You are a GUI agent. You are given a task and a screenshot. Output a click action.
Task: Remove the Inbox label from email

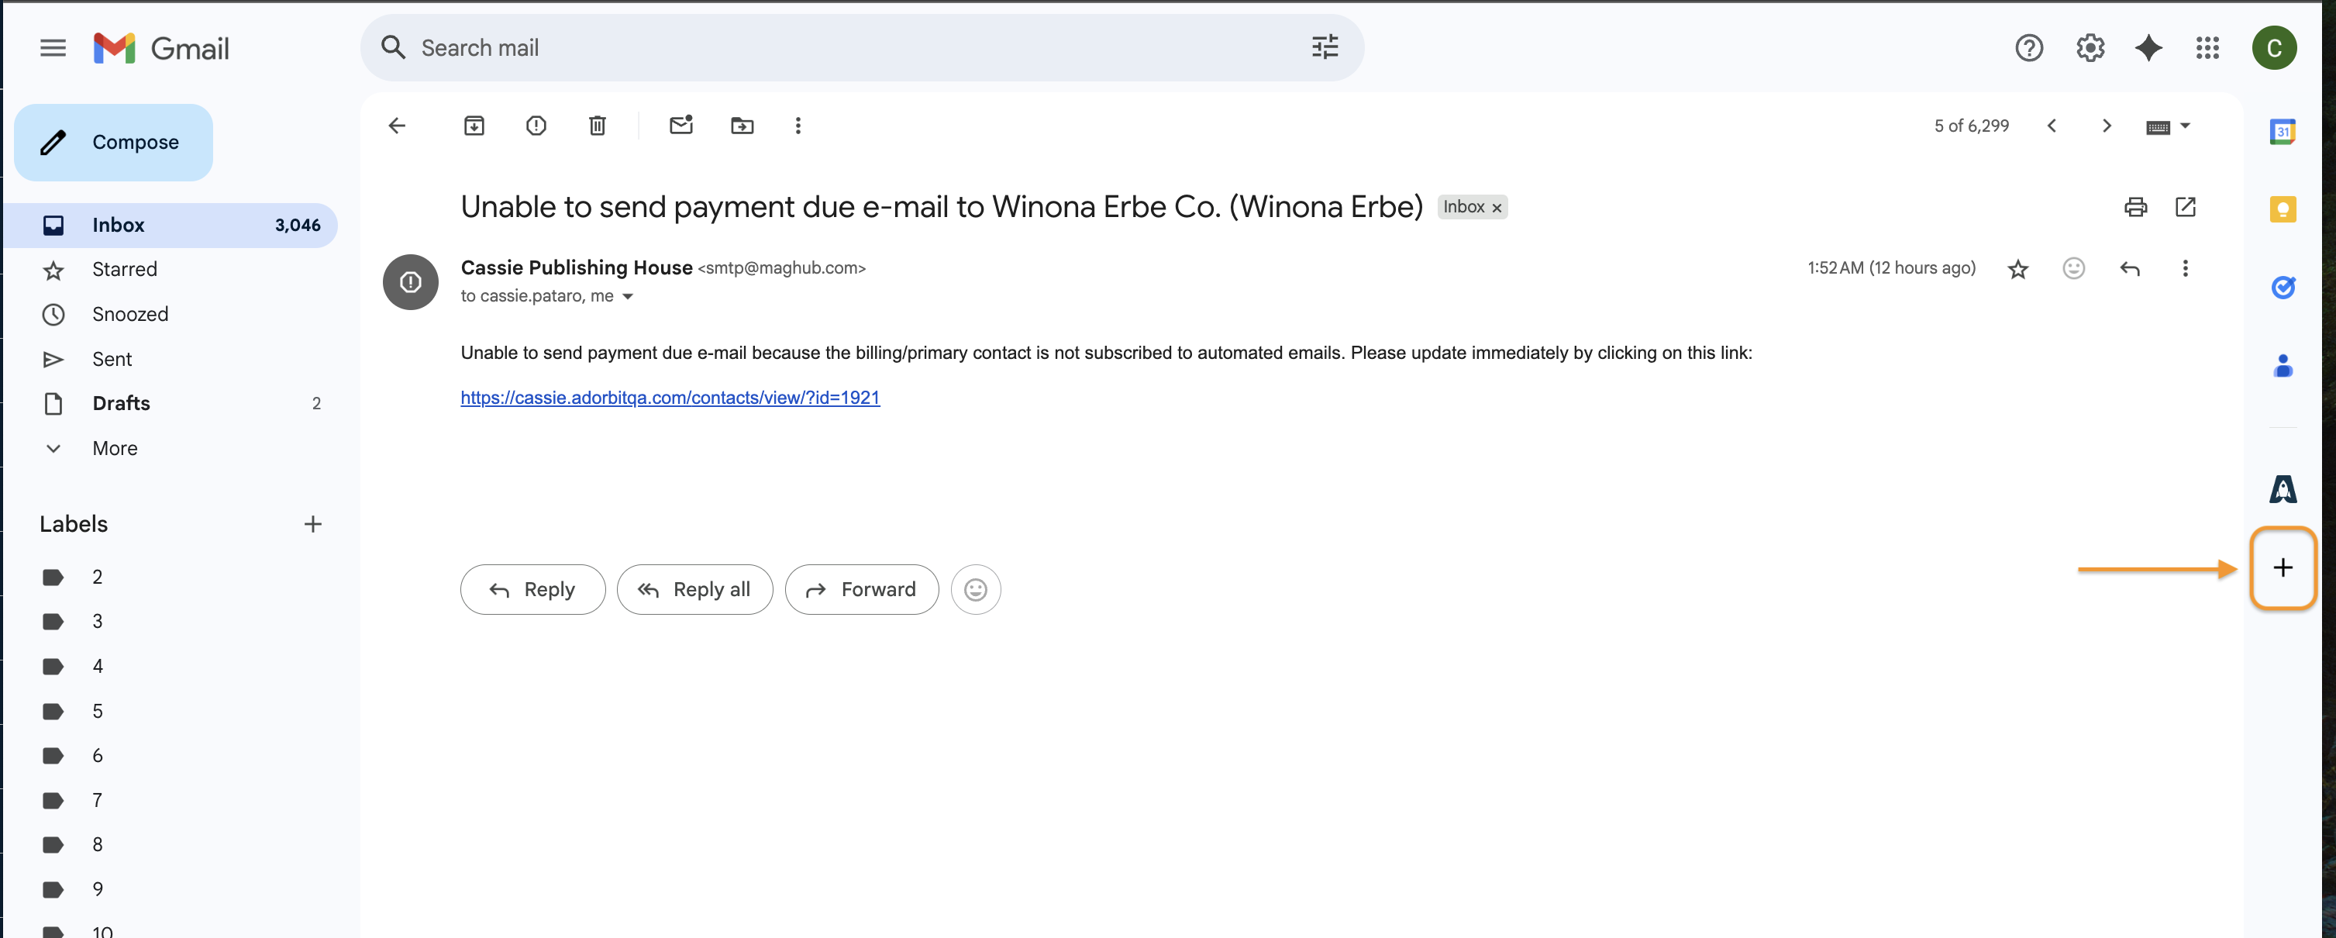point(1497,208)
